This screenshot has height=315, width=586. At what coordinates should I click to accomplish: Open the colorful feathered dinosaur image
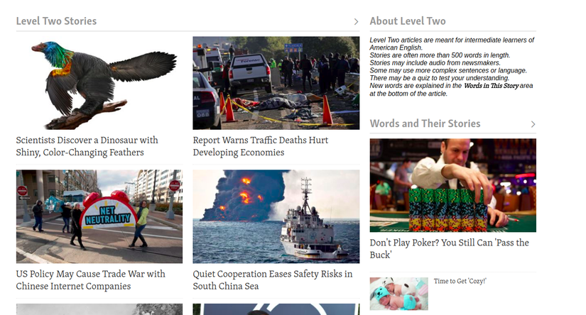[99, 83]
